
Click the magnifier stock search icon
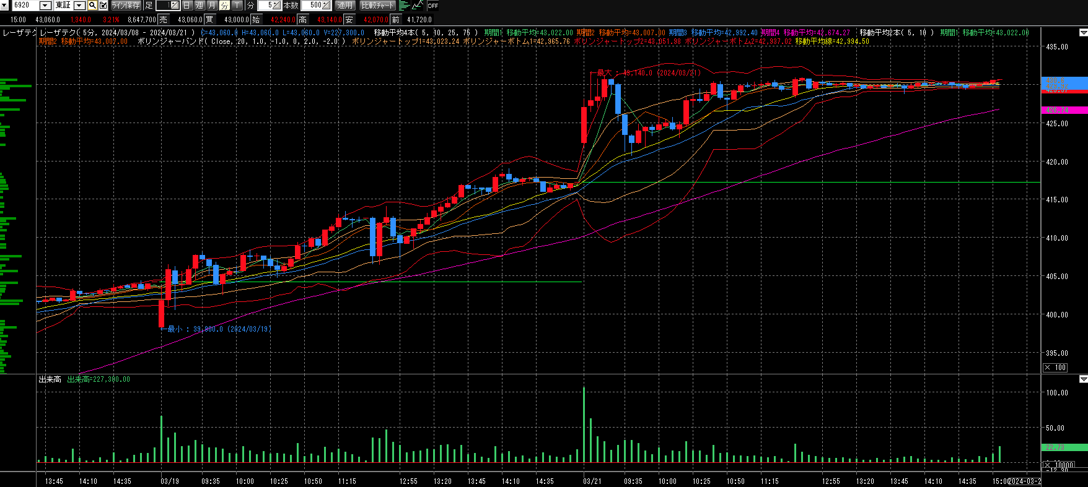point(92,6)
